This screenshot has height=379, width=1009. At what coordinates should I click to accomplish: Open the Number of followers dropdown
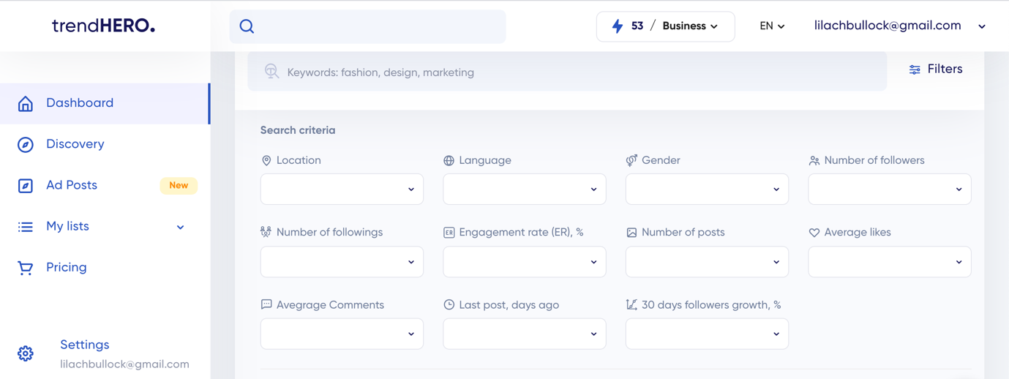pos(889,189)
